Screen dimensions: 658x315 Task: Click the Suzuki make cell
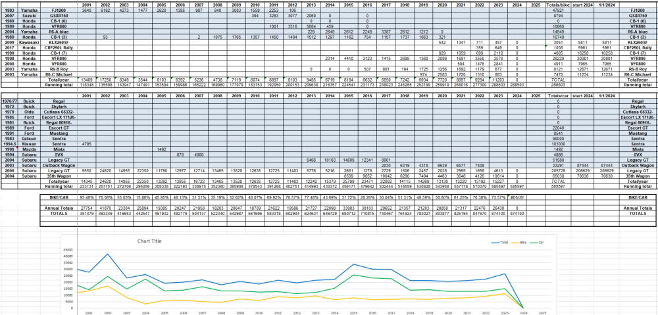point(30,16)
